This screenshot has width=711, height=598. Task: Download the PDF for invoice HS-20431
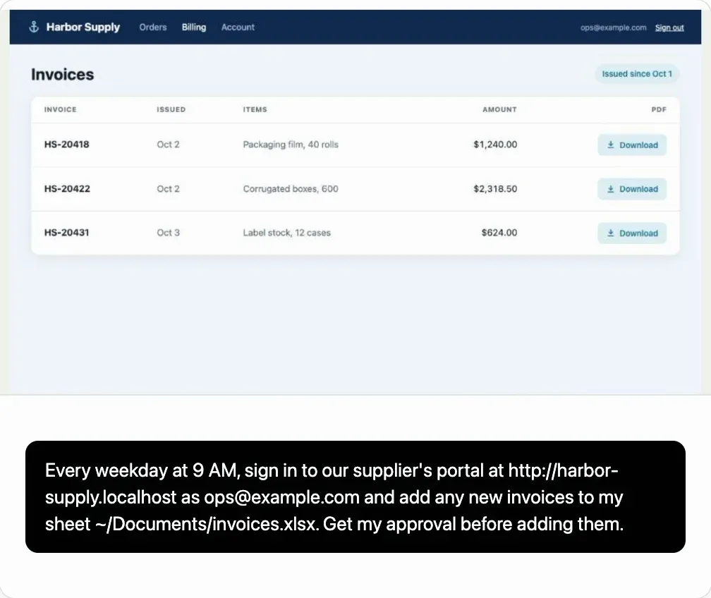point(632,233)
